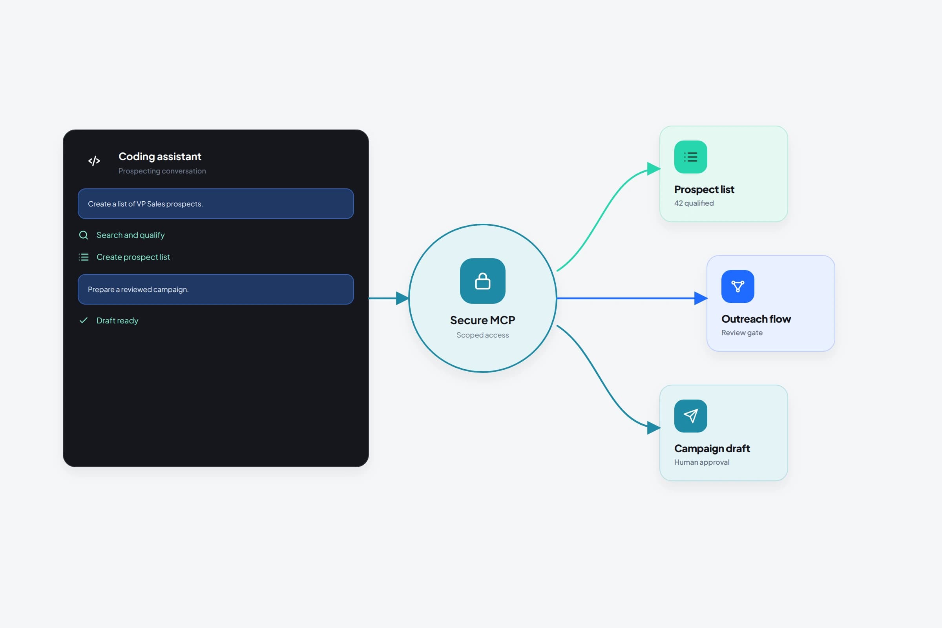This screenshot has height=628, width=942.
Task: Click the magnifier icon next to Search and qualify
Action: click(83, 235)
